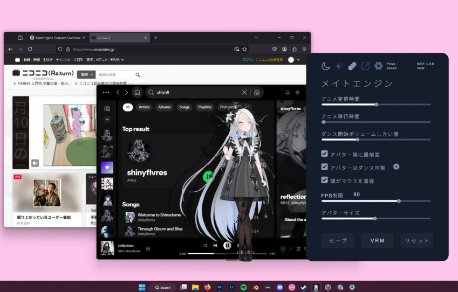The image size is (458, 292).
Task: Open Spotify friend activity icon
Action: pyautogui.click(x=297, y=93)
